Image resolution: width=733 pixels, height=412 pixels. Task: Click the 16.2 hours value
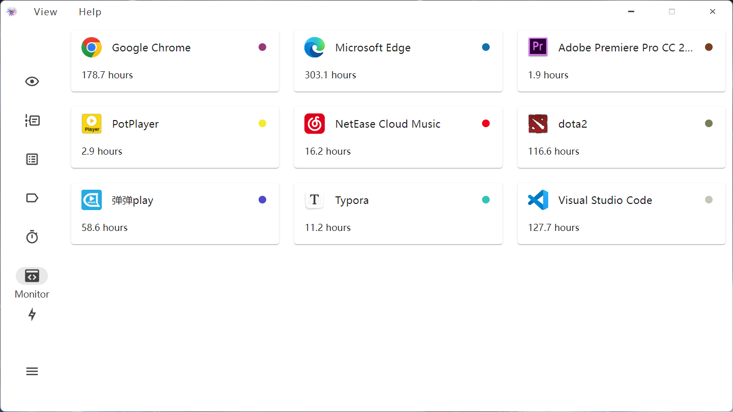click(x=328, y=151)
